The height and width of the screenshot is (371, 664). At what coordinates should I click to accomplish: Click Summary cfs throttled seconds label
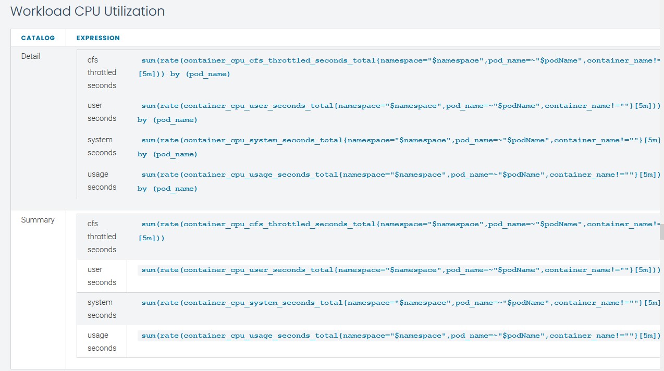tap(102, 237)
